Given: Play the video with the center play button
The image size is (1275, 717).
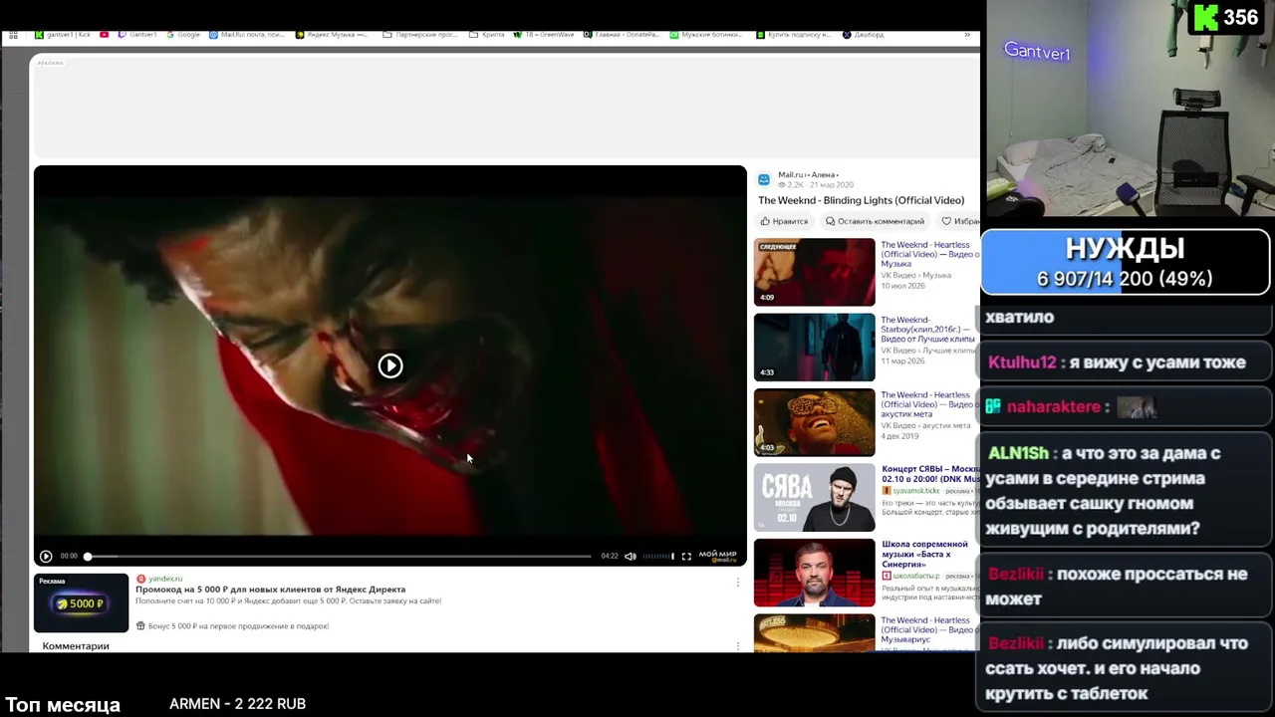Looking at the screenshot, I should click(x=390, y=365).
